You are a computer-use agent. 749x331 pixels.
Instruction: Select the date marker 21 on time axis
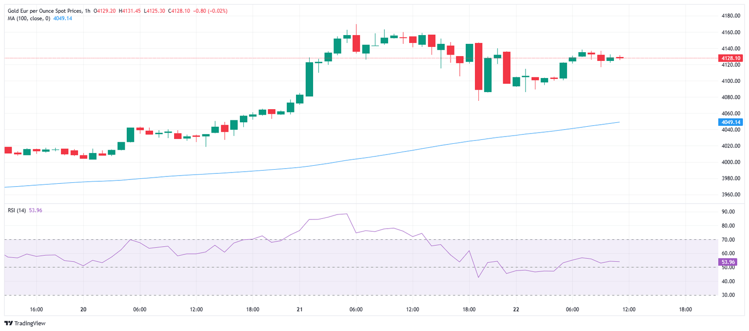299,310
